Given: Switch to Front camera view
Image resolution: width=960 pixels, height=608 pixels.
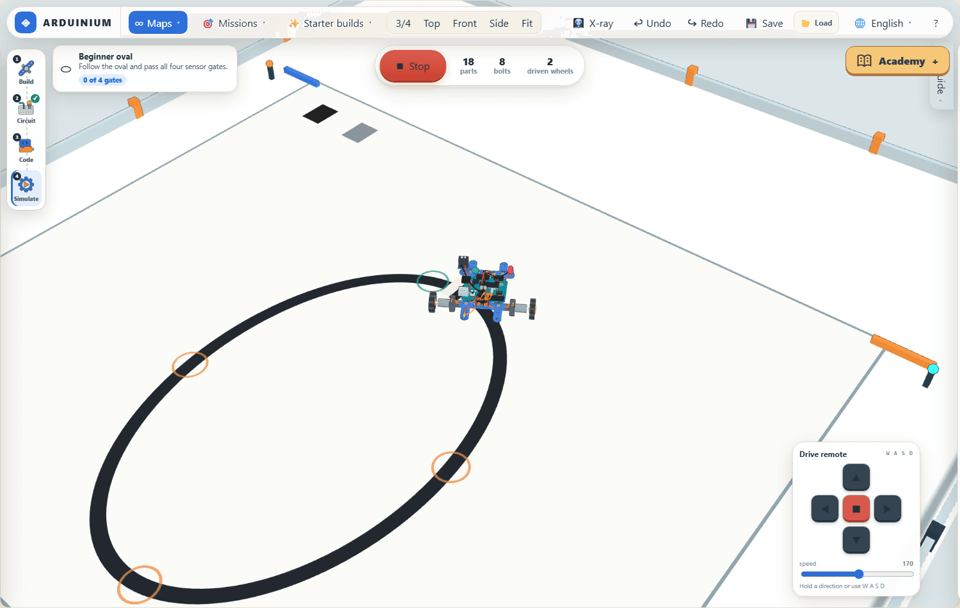Looking at the screenshot, I should [x=465, y=23].
